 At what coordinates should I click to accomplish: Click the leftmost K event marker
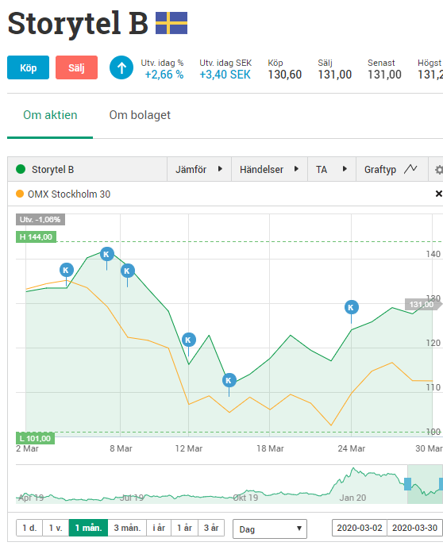coord(67,270)
